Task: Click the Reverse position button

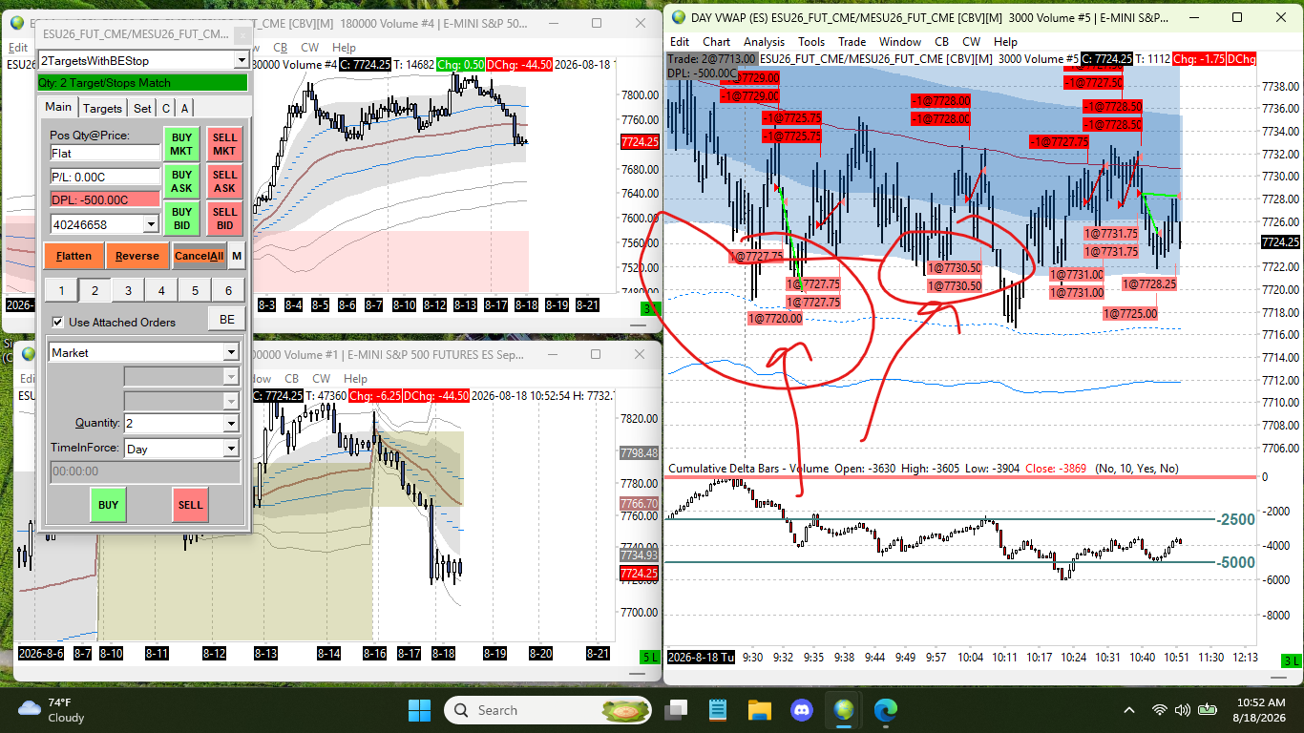Action: tap(137, 256)
